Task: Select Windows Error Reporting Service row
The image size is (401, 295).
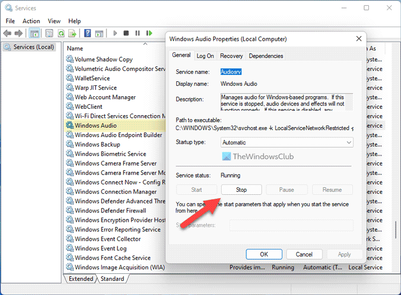Action: coord(115,229)
